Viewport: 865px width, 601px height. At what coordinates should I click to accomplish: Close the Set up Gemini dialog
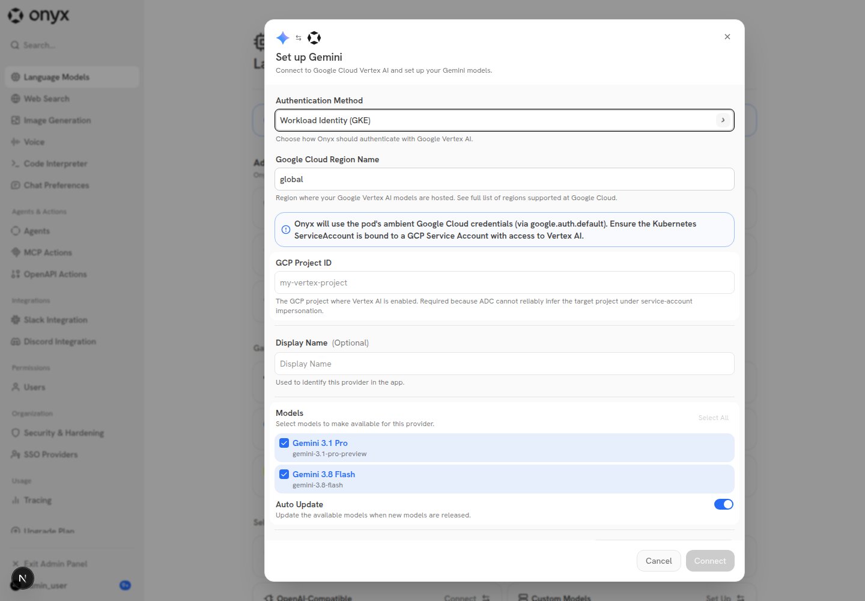[x=727, y=37]
